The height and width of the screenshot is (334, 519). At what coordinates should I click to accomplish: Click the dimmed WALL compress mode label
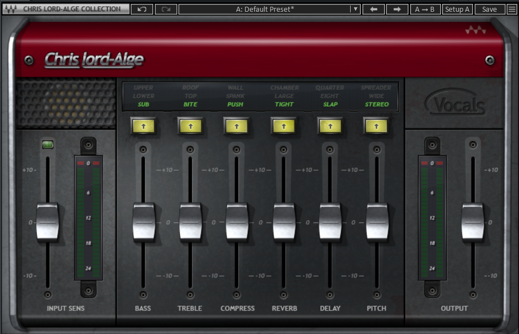pyautogui.click(x=235, y=87)
